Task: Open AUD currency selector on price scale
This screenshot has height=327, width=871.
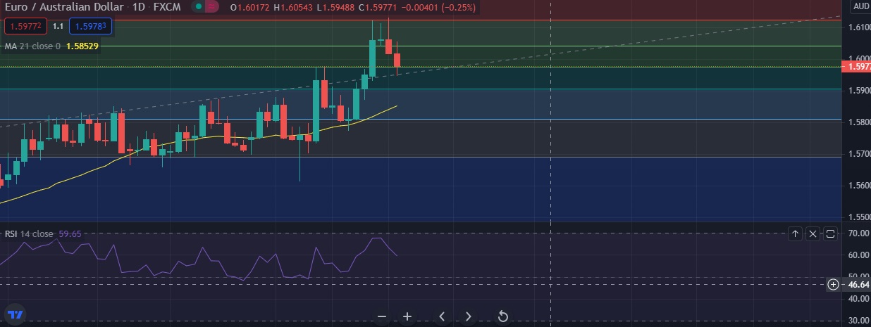Action: tap(860, 6)
